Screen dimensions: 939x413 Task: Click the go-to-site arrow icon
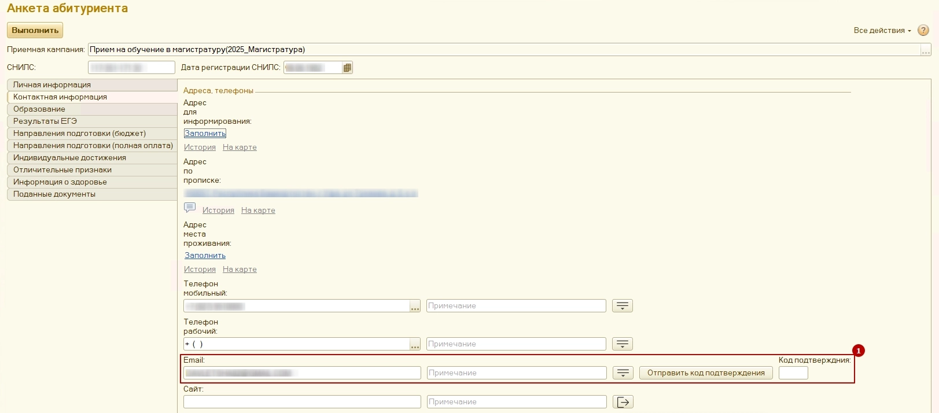click(x=623, y=402)
